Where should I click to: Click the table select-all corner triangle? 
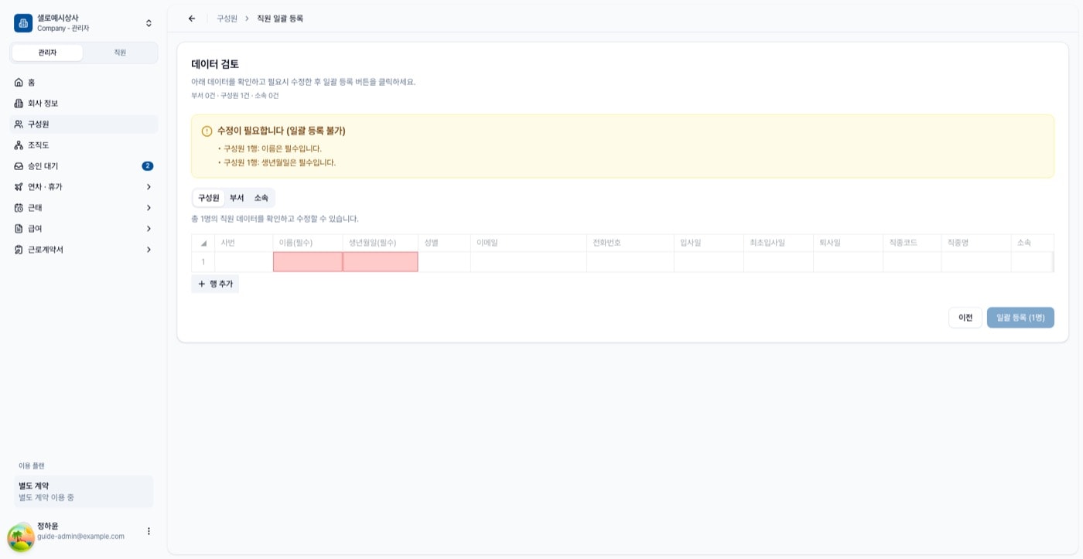click(x=203, y=243)
